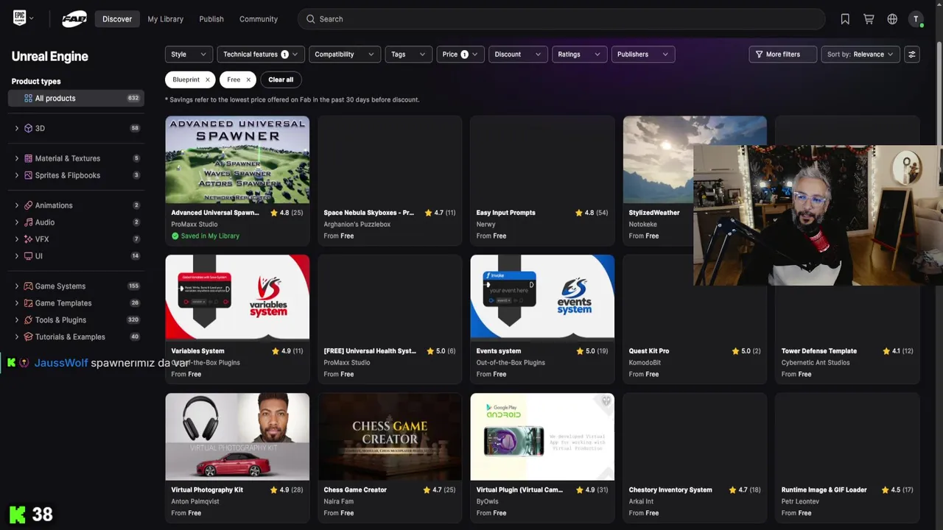The width and height of the screenshot is (943, 530).
Task: Expand the Game Systems chevron
Action: (17, 286)
